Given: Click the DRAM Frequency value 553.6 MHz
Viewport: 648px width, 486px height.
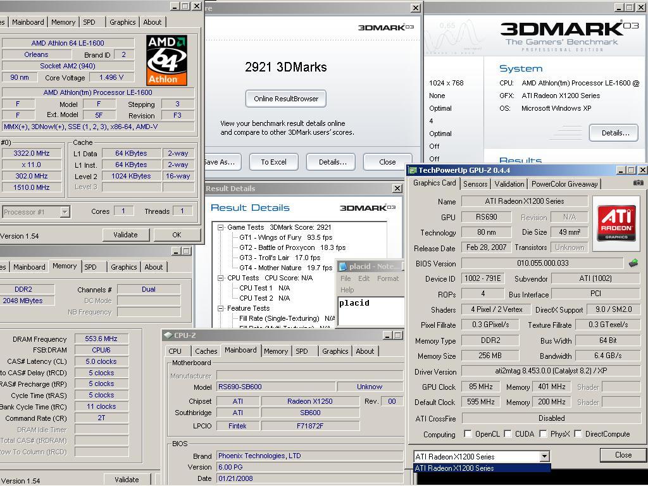Looking at the screenshot, I should point(101,339).
